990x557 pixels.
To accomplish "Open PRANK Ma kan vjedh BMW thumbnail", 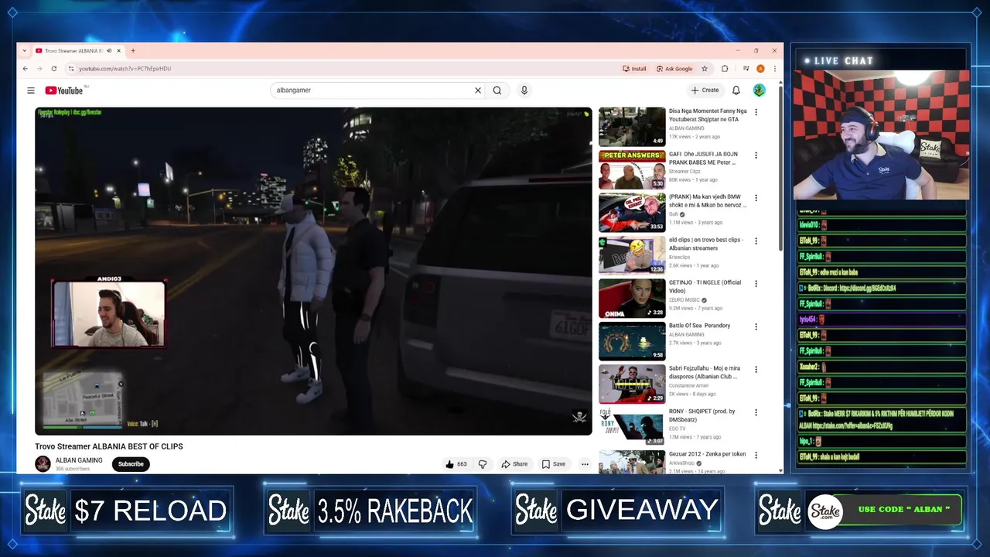I will tap(632, 213).
